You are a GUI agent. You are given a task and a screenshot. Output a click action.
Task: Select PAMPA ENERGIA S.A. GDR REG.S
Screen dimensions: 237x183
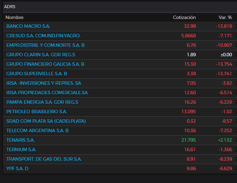click(42, 102)
